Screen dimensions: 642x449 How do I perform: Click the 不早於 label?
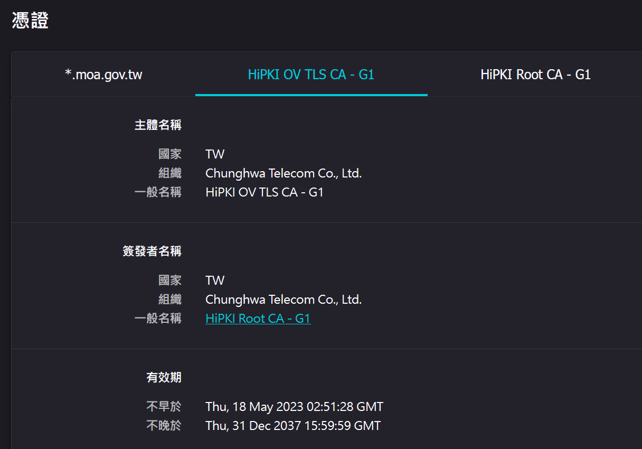[x=164, y=407]
